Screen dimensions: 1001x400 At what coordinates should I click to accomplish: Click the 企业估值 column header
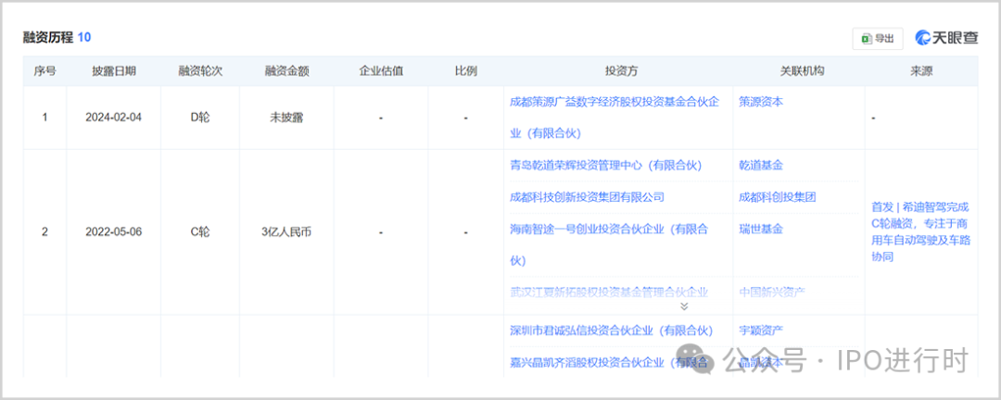pos(381,71)
